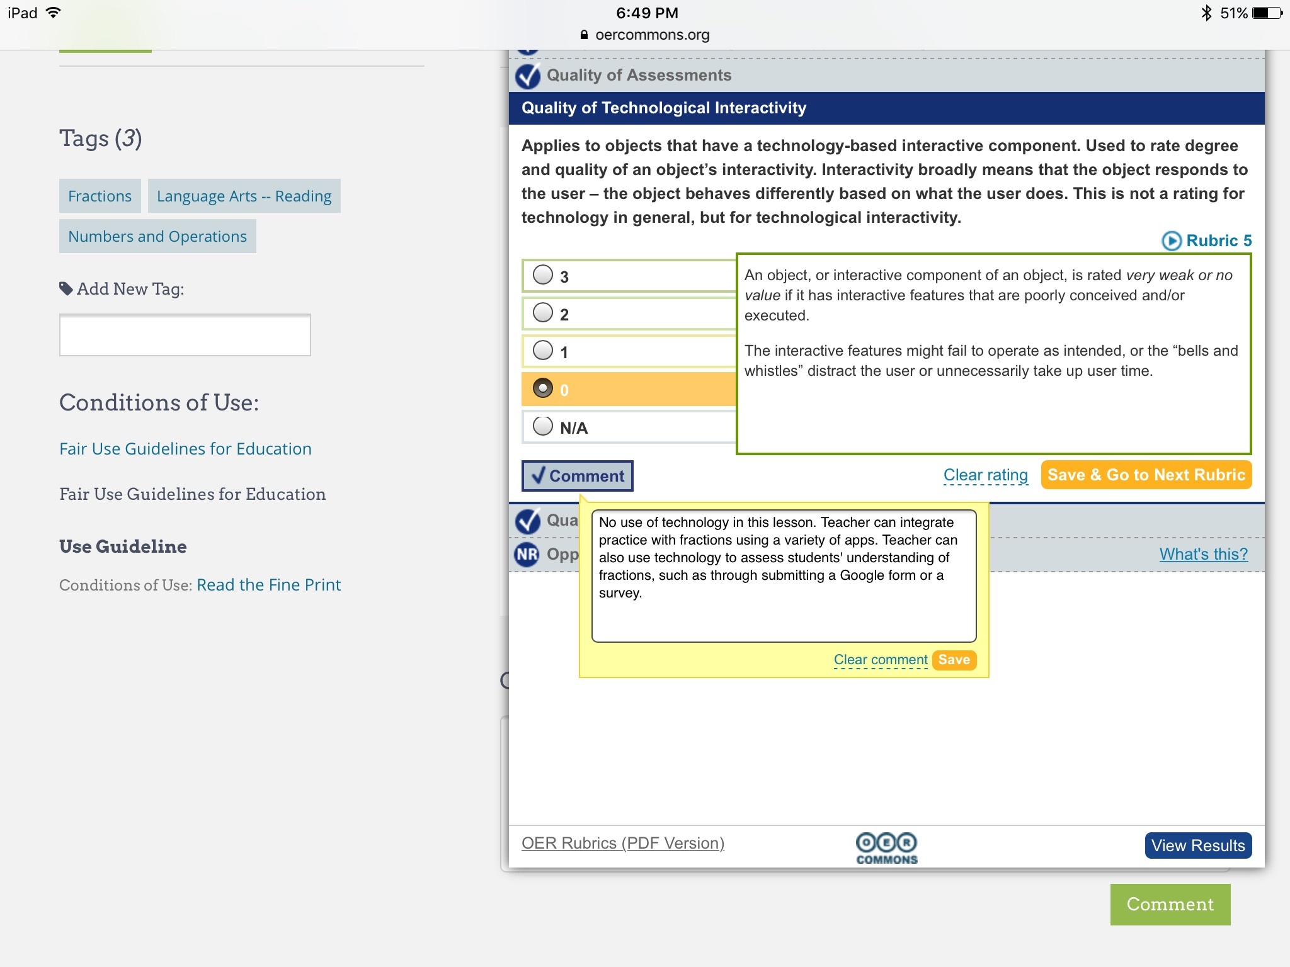This screenshot has width=1290, height=967.
Task: Tap the Bluetooth status icon
Action: click(x=1206, y=13)
